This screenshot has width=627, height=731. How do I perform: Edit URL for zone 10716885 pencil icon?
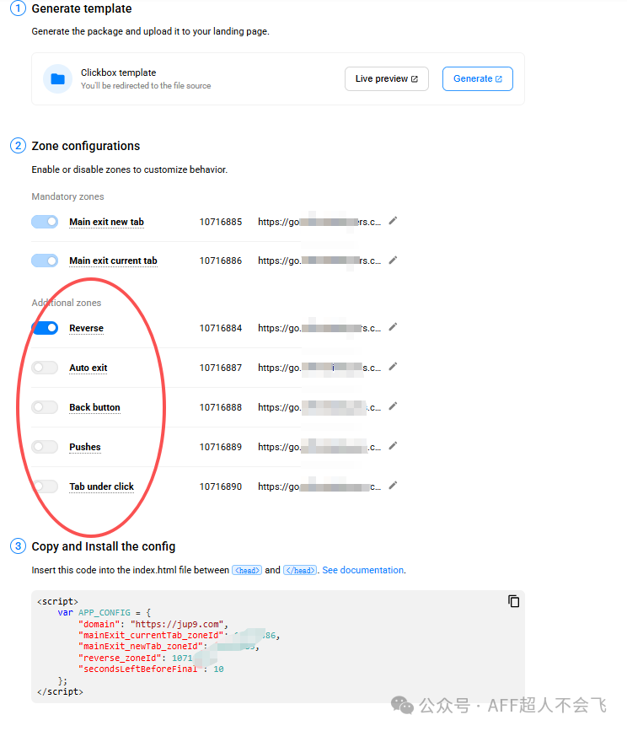(x=394, y=221)
